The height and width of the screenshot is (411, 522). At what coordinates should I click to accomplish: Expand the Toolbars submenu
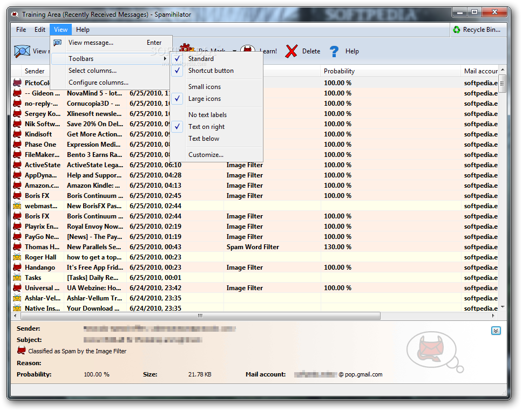pos(111,59)
